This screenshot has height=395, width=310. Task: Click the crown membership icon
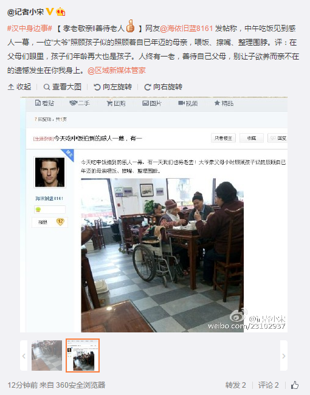tap(61, 12)
